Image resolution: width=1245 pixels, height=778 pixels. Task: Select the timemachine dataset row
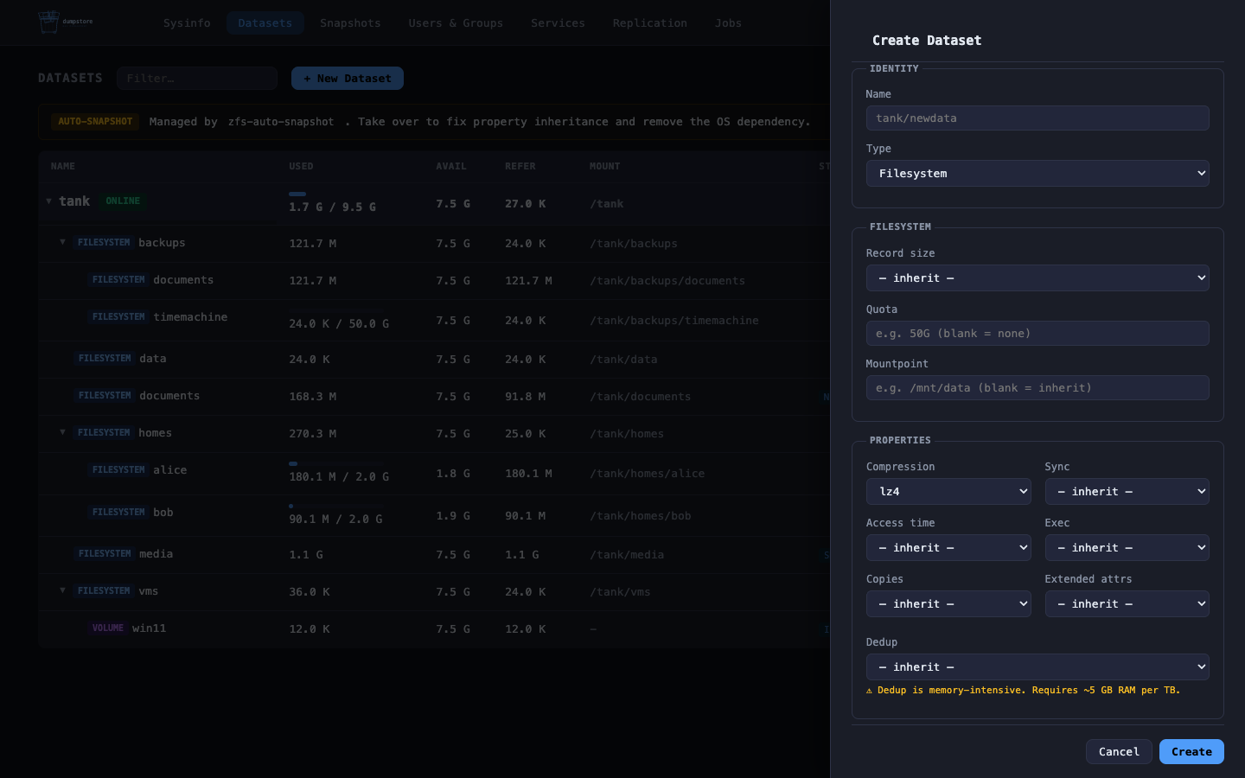[434, 320]
